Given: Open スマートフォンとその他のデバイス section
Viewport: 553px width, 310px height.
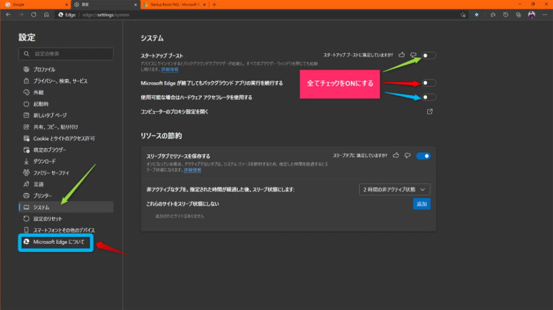Looking at the screenshot, I should click(66, 230).
